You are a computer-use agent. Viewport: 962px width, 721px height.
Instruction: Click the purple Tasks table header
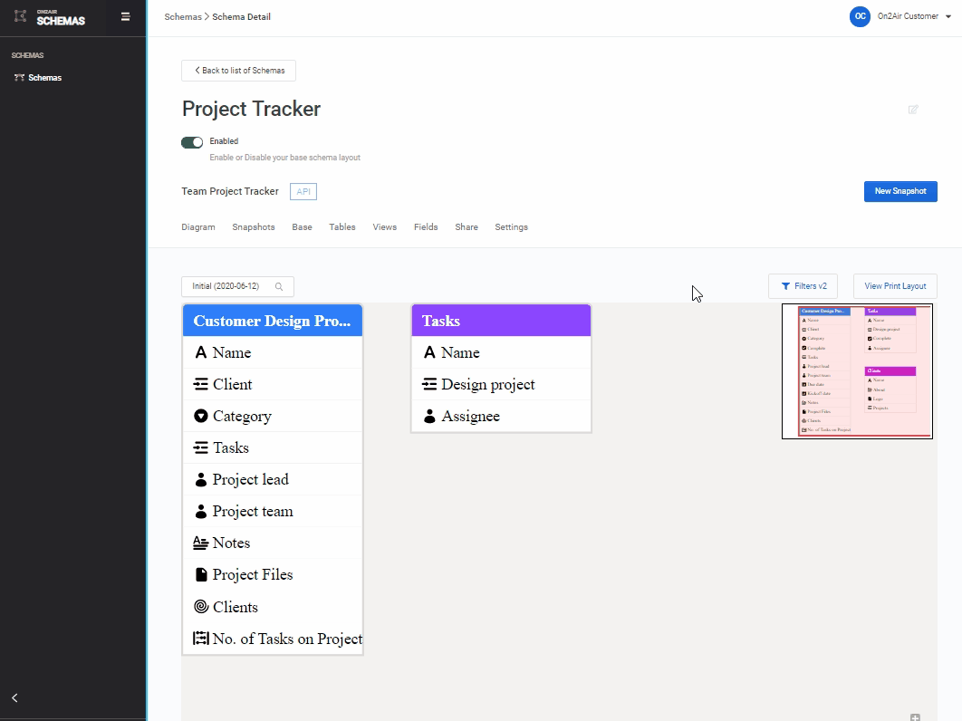(501, 321)
